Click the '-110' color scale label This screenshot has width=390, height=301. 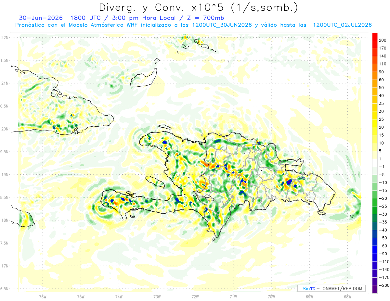[383, 262]
